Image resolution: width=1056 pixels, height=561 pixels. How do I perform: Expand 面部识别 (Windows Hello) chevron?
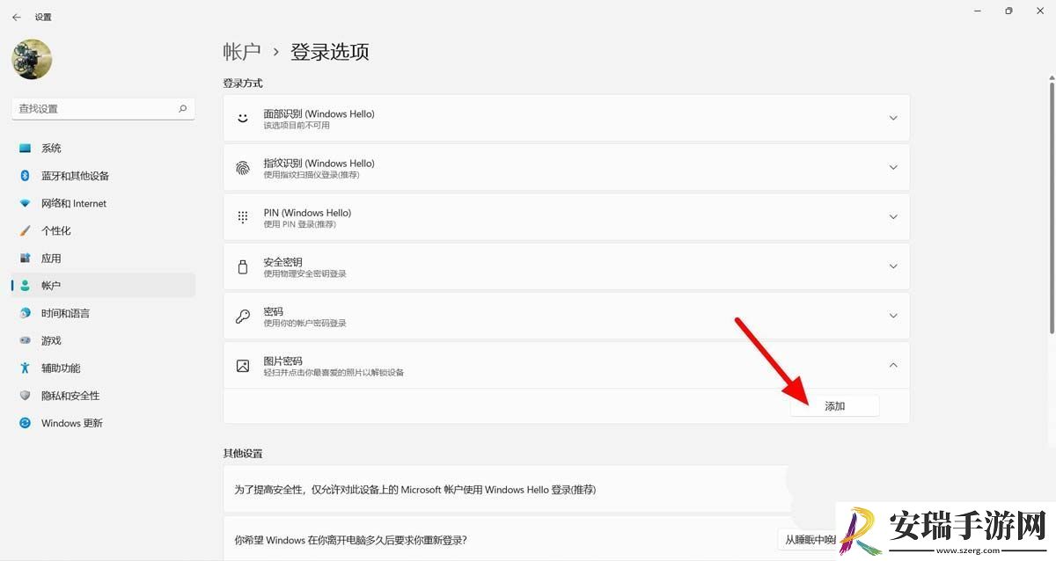pos(893,118)
